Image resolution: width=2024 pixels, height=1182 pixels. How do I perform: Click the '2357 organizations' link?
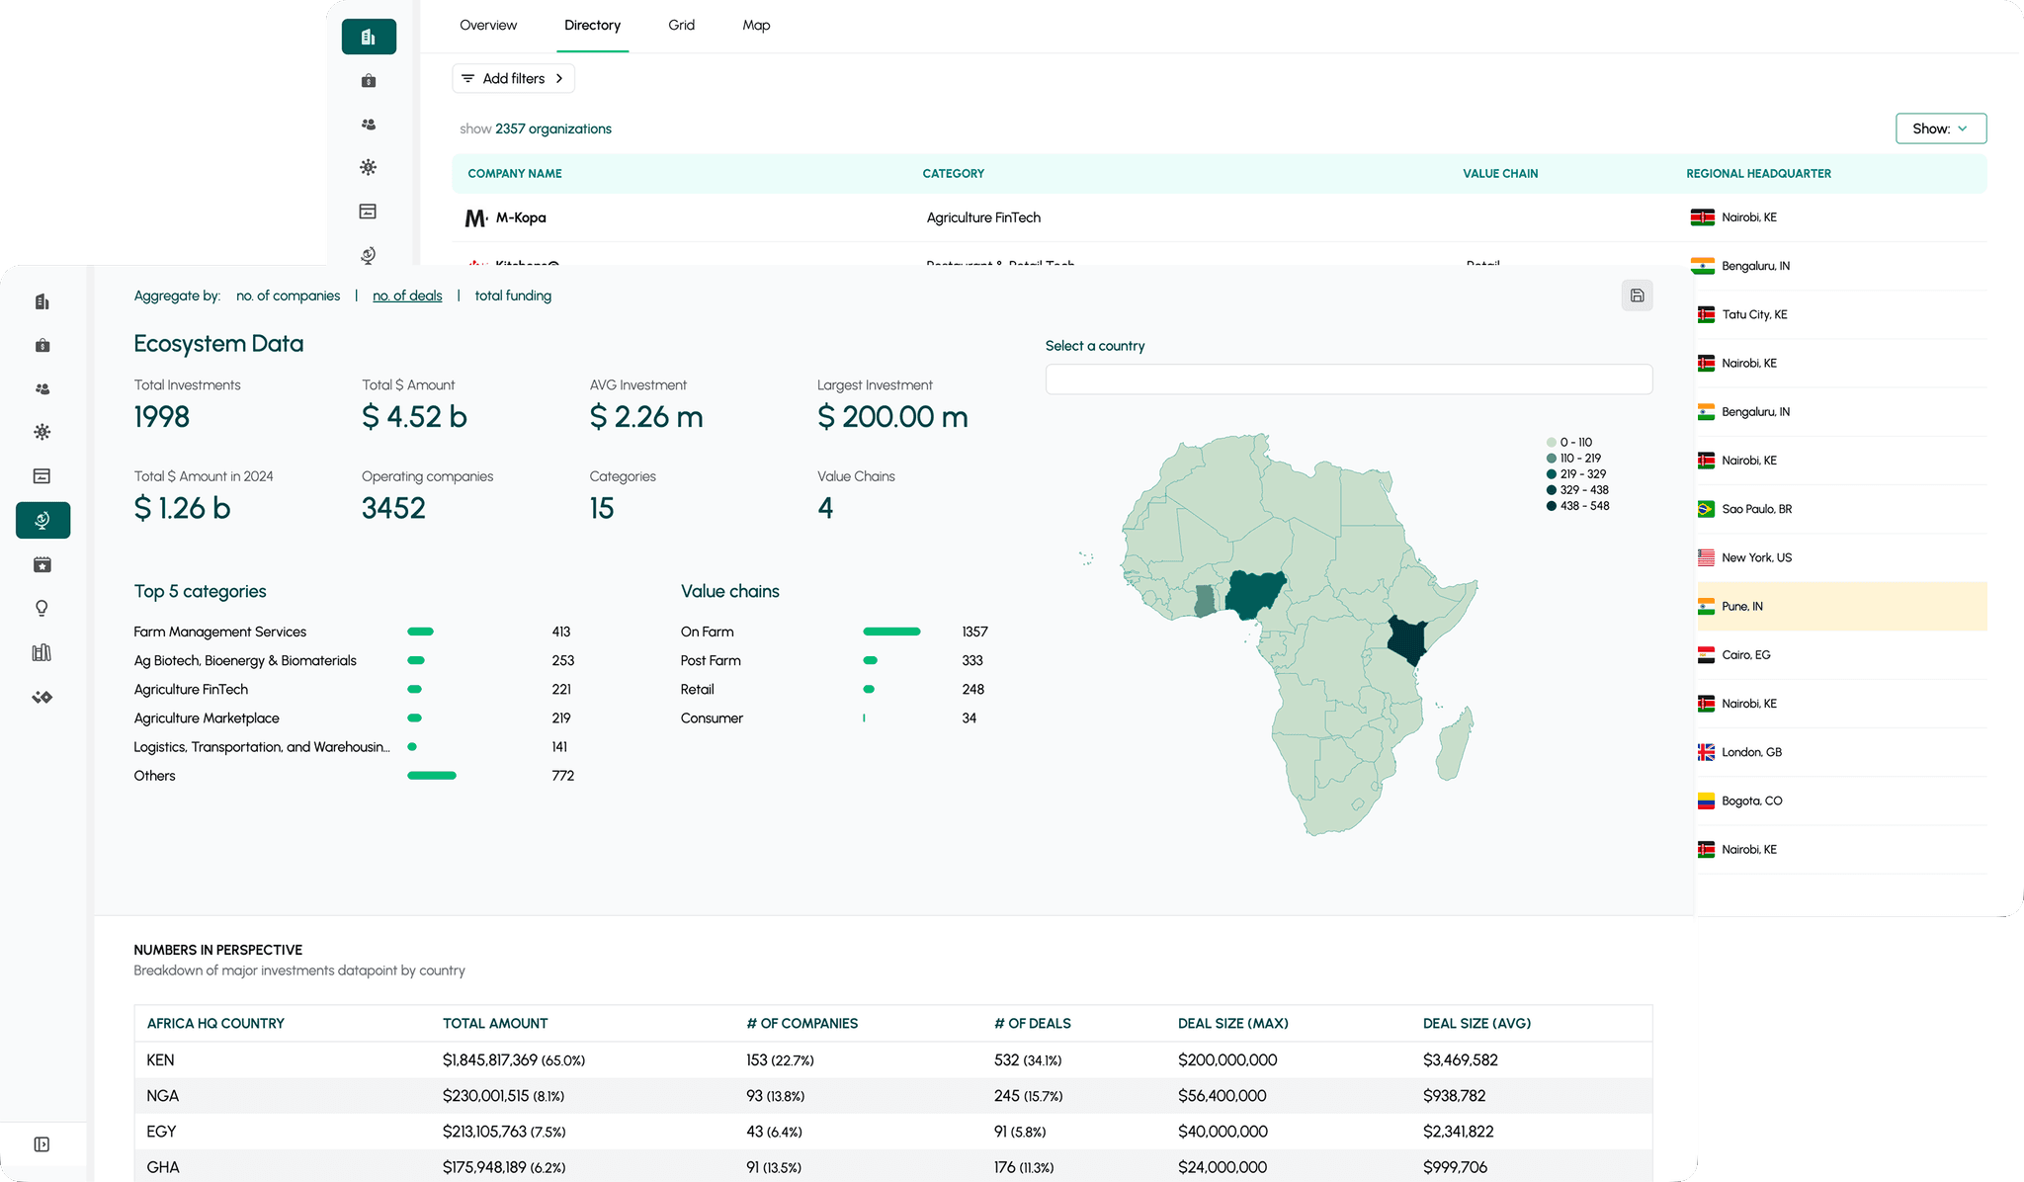point(552,128)
